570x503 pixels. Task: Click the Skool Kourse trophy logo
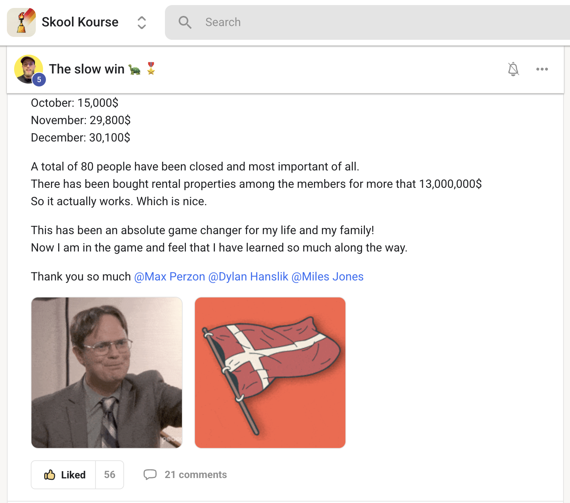click(x=21, y=22)
